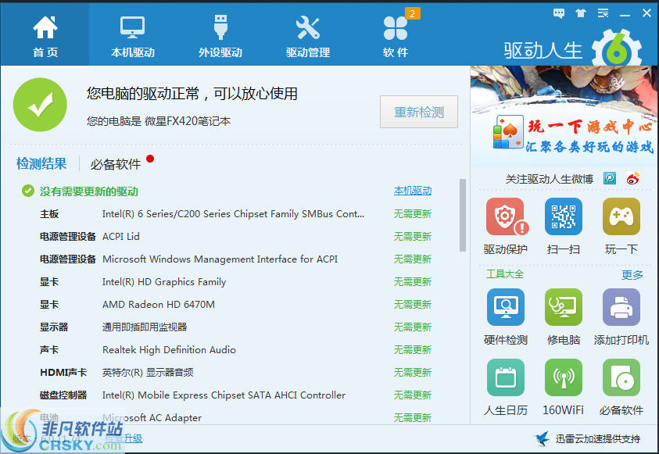This screenshot has width=659, height=454.
Task: 打开160WiFi工具
Action: (564, 377)
